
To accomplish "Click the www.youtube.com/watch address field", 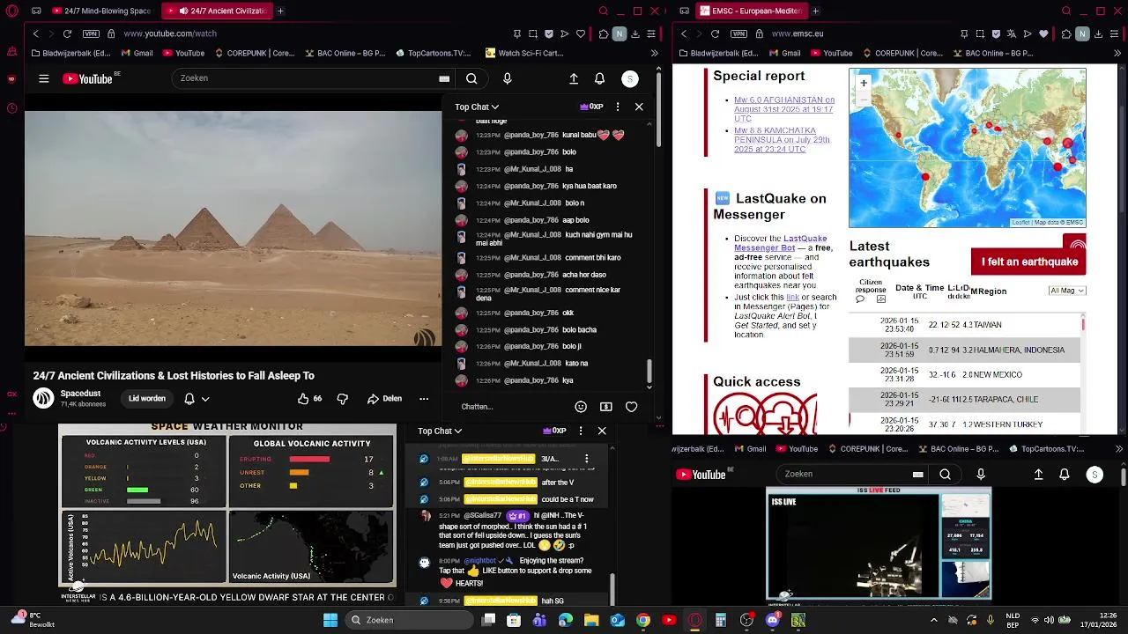I will click(x=170, y=33).
